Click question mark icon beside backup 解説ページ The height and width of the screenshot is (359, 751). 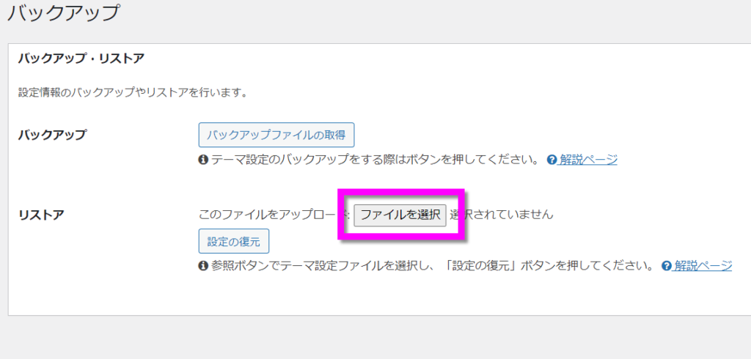click(552, 160)
